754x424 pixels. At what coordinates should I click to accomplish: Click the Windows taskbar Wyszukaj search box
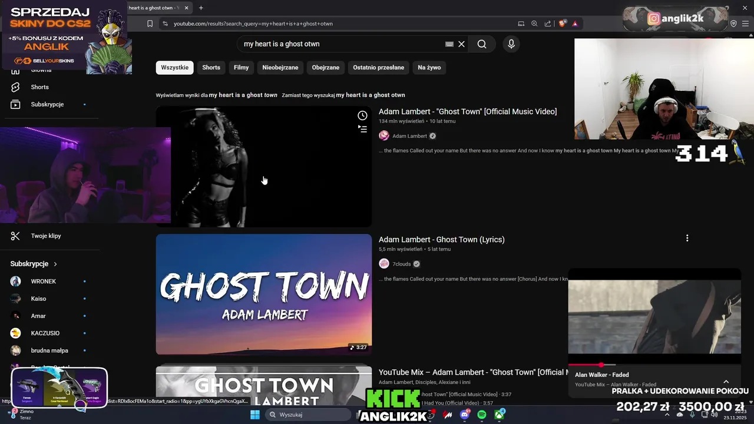[x=309, y=415]
